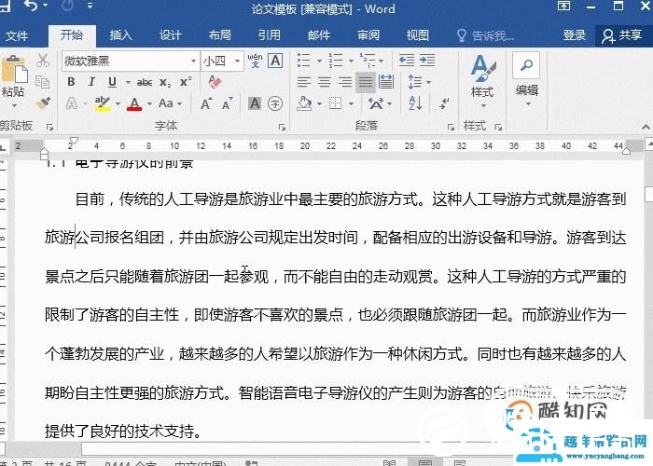Apply yellow text highlight color
The height and width of the screenshot is (466, 653).
(x=103, y=103)
